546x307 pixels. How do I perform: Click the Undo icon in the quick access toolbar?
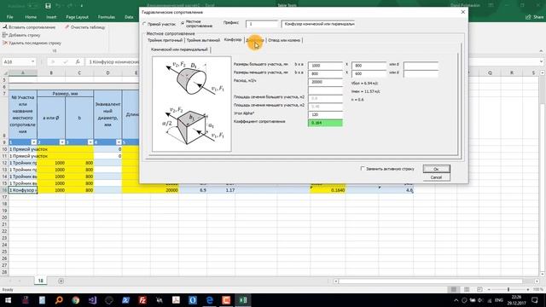[x=59, y=6]
